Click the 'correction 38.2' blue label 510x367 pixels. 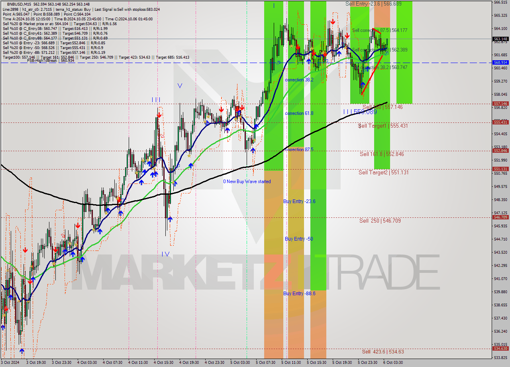[299, 80]
